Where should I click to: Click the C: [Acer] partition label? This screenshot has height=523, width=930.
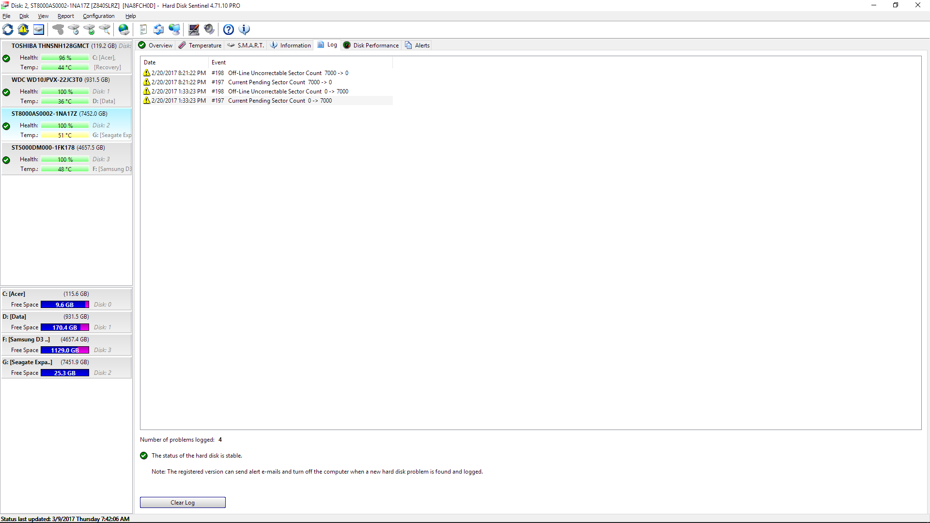[14, 294]
